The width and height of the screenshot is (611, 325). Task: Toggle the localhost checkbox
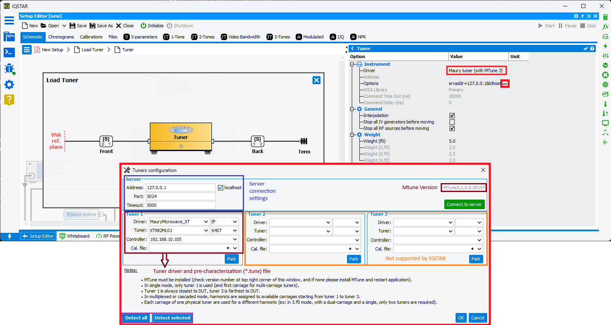click(x=220, y=188)
